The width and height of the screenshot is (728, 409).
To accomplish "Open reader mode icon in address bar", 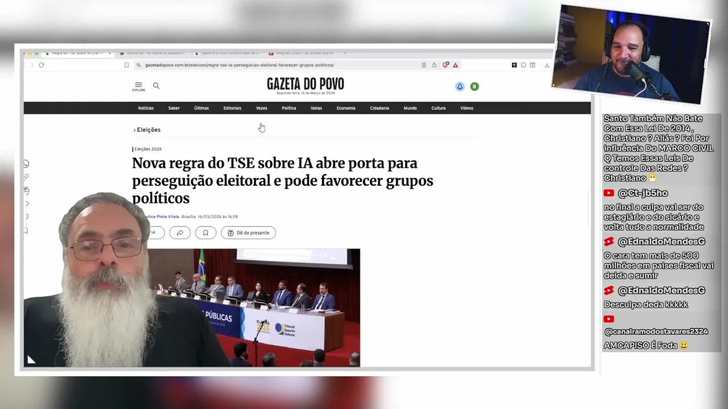I will [424, 65].
